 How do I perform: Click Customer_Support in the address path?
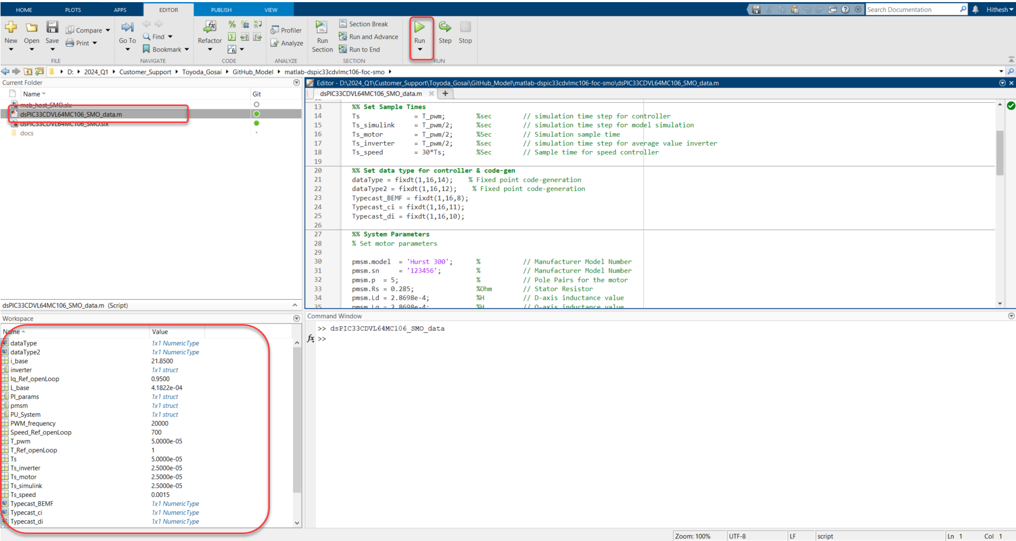145,72
